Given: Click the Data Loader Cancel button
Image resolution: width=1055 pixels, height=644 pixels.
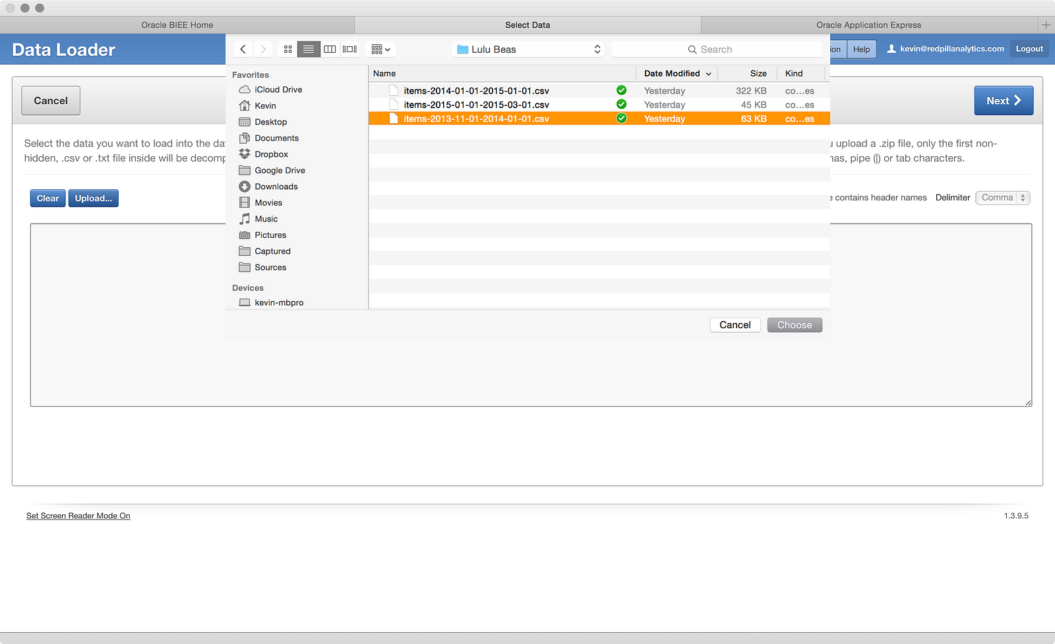Looking at the screenshot, I should 51,101.
